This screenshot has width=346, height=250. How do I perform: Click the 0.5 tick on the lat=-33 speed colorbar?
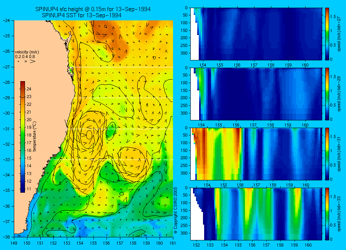333,225
